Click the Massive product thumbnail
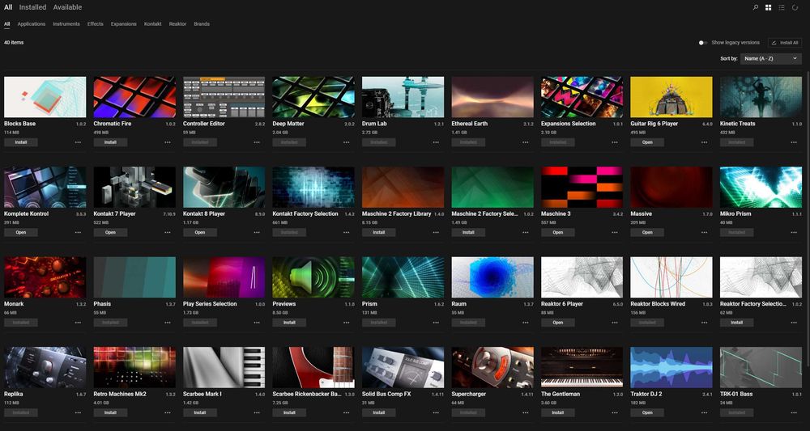The width and height of the screenshot is (810, 431). point(671,187)
